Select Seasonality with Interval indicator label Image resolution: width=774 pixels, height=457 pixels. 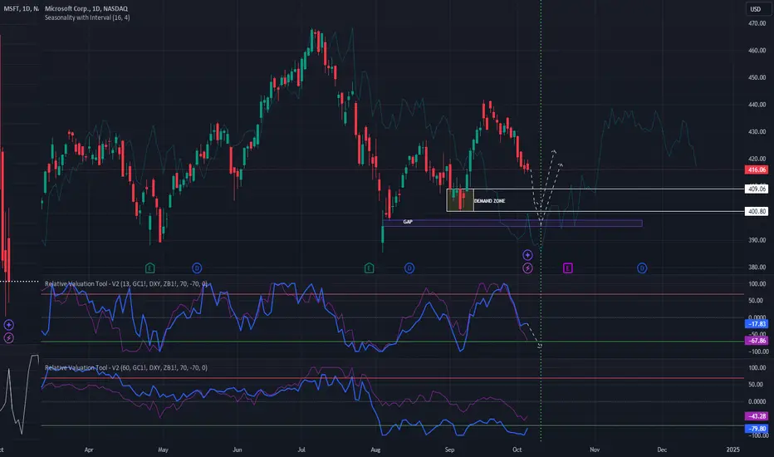coord(87,17)
